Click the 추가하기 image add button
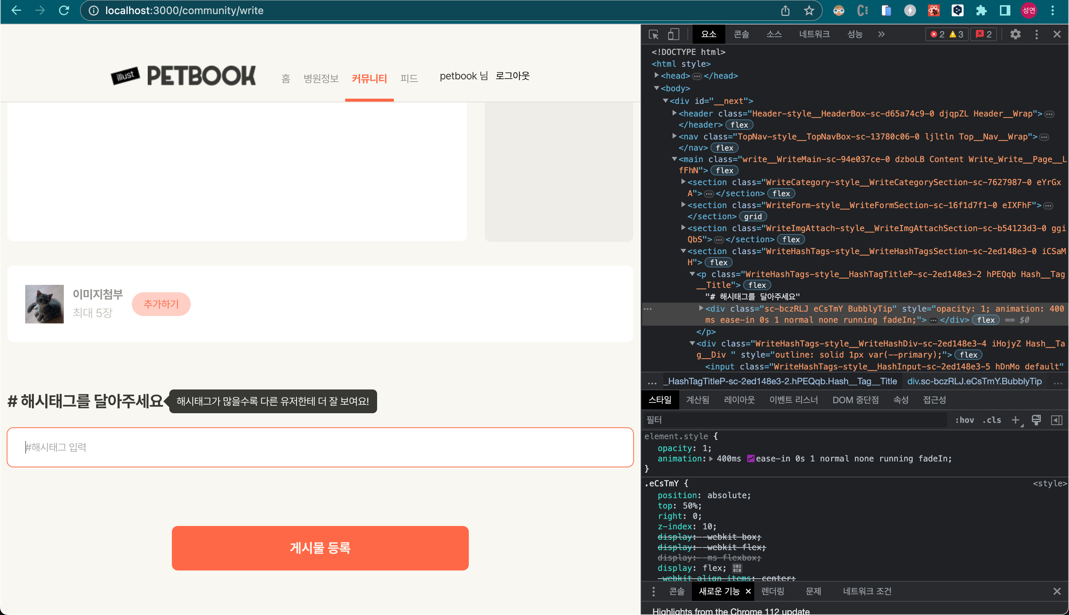This screenshot has height=615, width=1069. tap(161, 304)
